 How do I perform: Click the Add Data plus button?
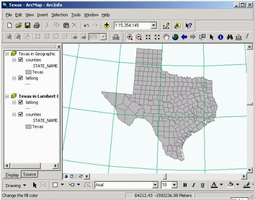(107, 26)
